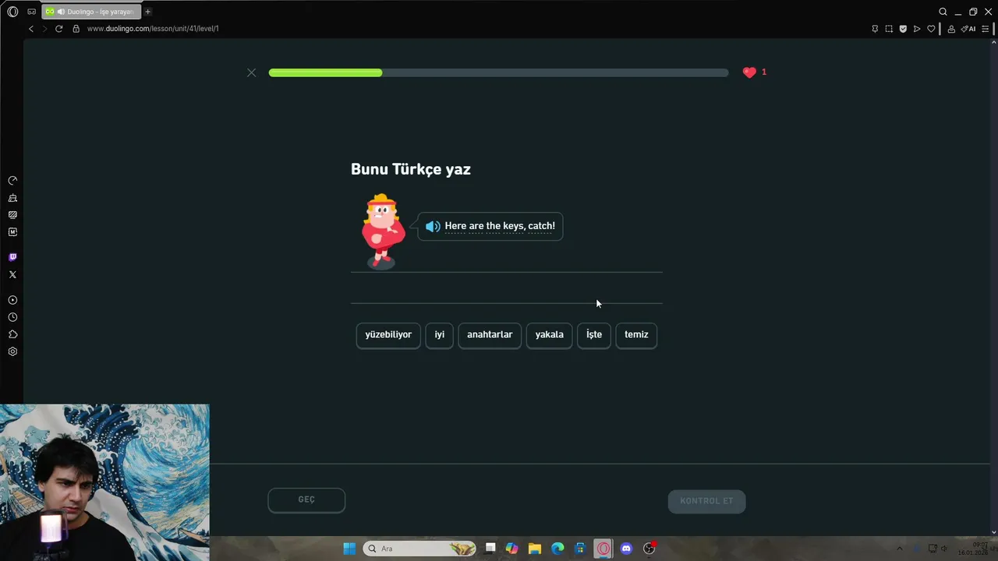Open the letter M icon in the sidebar
Image resolution: width=998 pixels, height=561 pixels.
click(x=12, y=232)
